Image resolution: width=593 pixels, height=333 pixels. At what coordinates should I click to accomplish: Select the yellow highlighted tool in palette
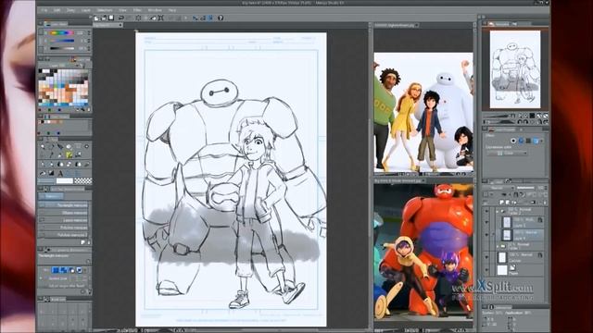pos(69,154)
